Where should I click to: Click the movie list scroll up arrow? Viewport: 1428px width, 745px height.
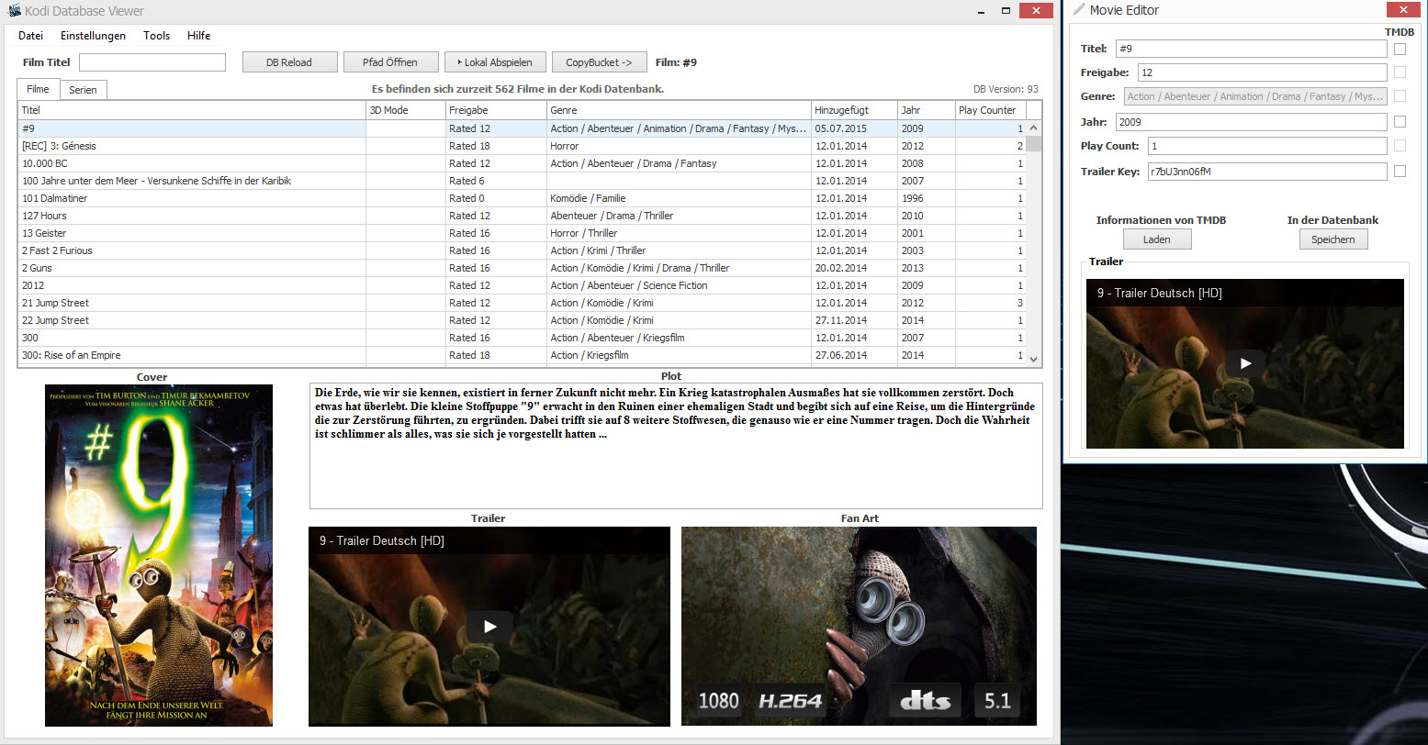click(x=1034, y=128)
